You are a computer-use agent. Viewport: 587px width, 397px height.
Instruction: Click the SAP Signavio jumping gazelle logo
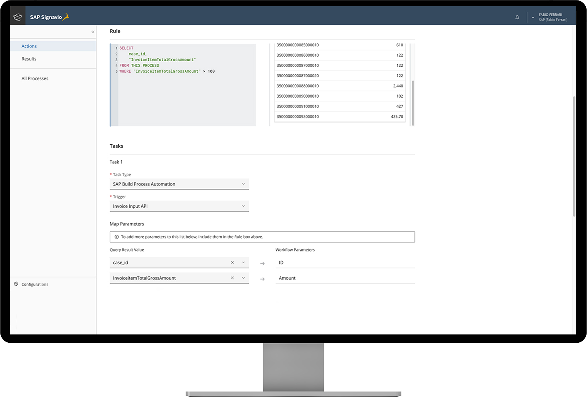coord(65,17)
